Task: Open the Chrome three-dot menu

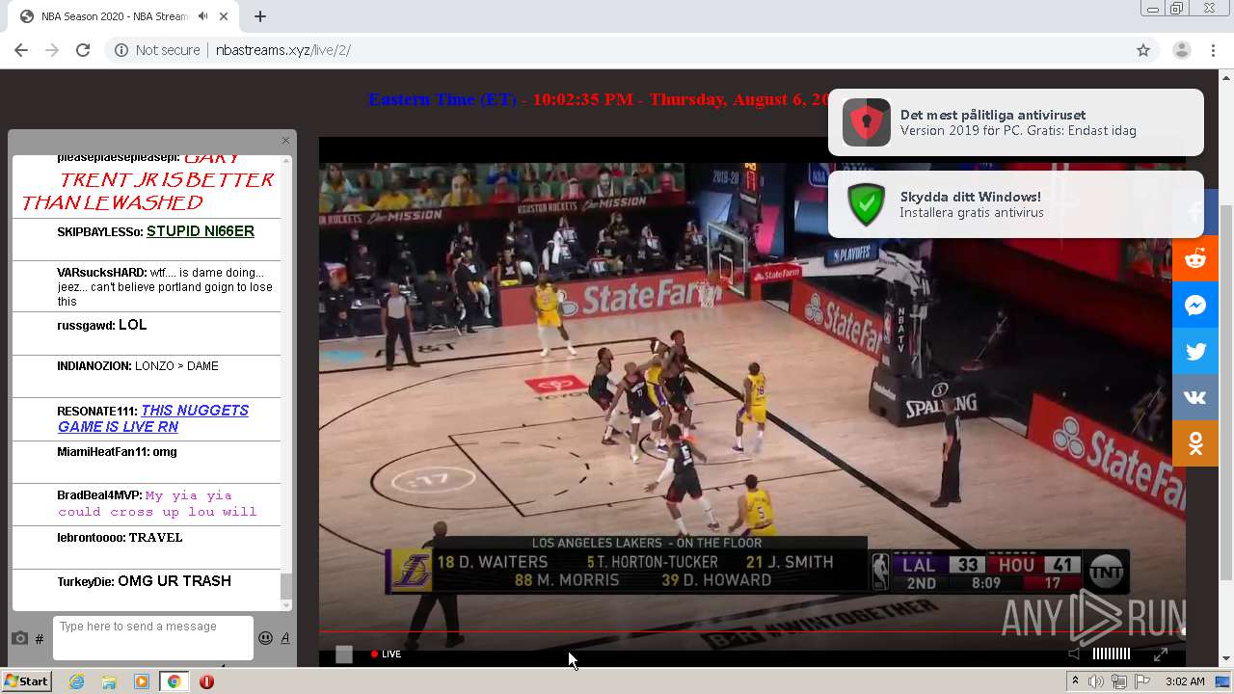Action: (1213, 50)
